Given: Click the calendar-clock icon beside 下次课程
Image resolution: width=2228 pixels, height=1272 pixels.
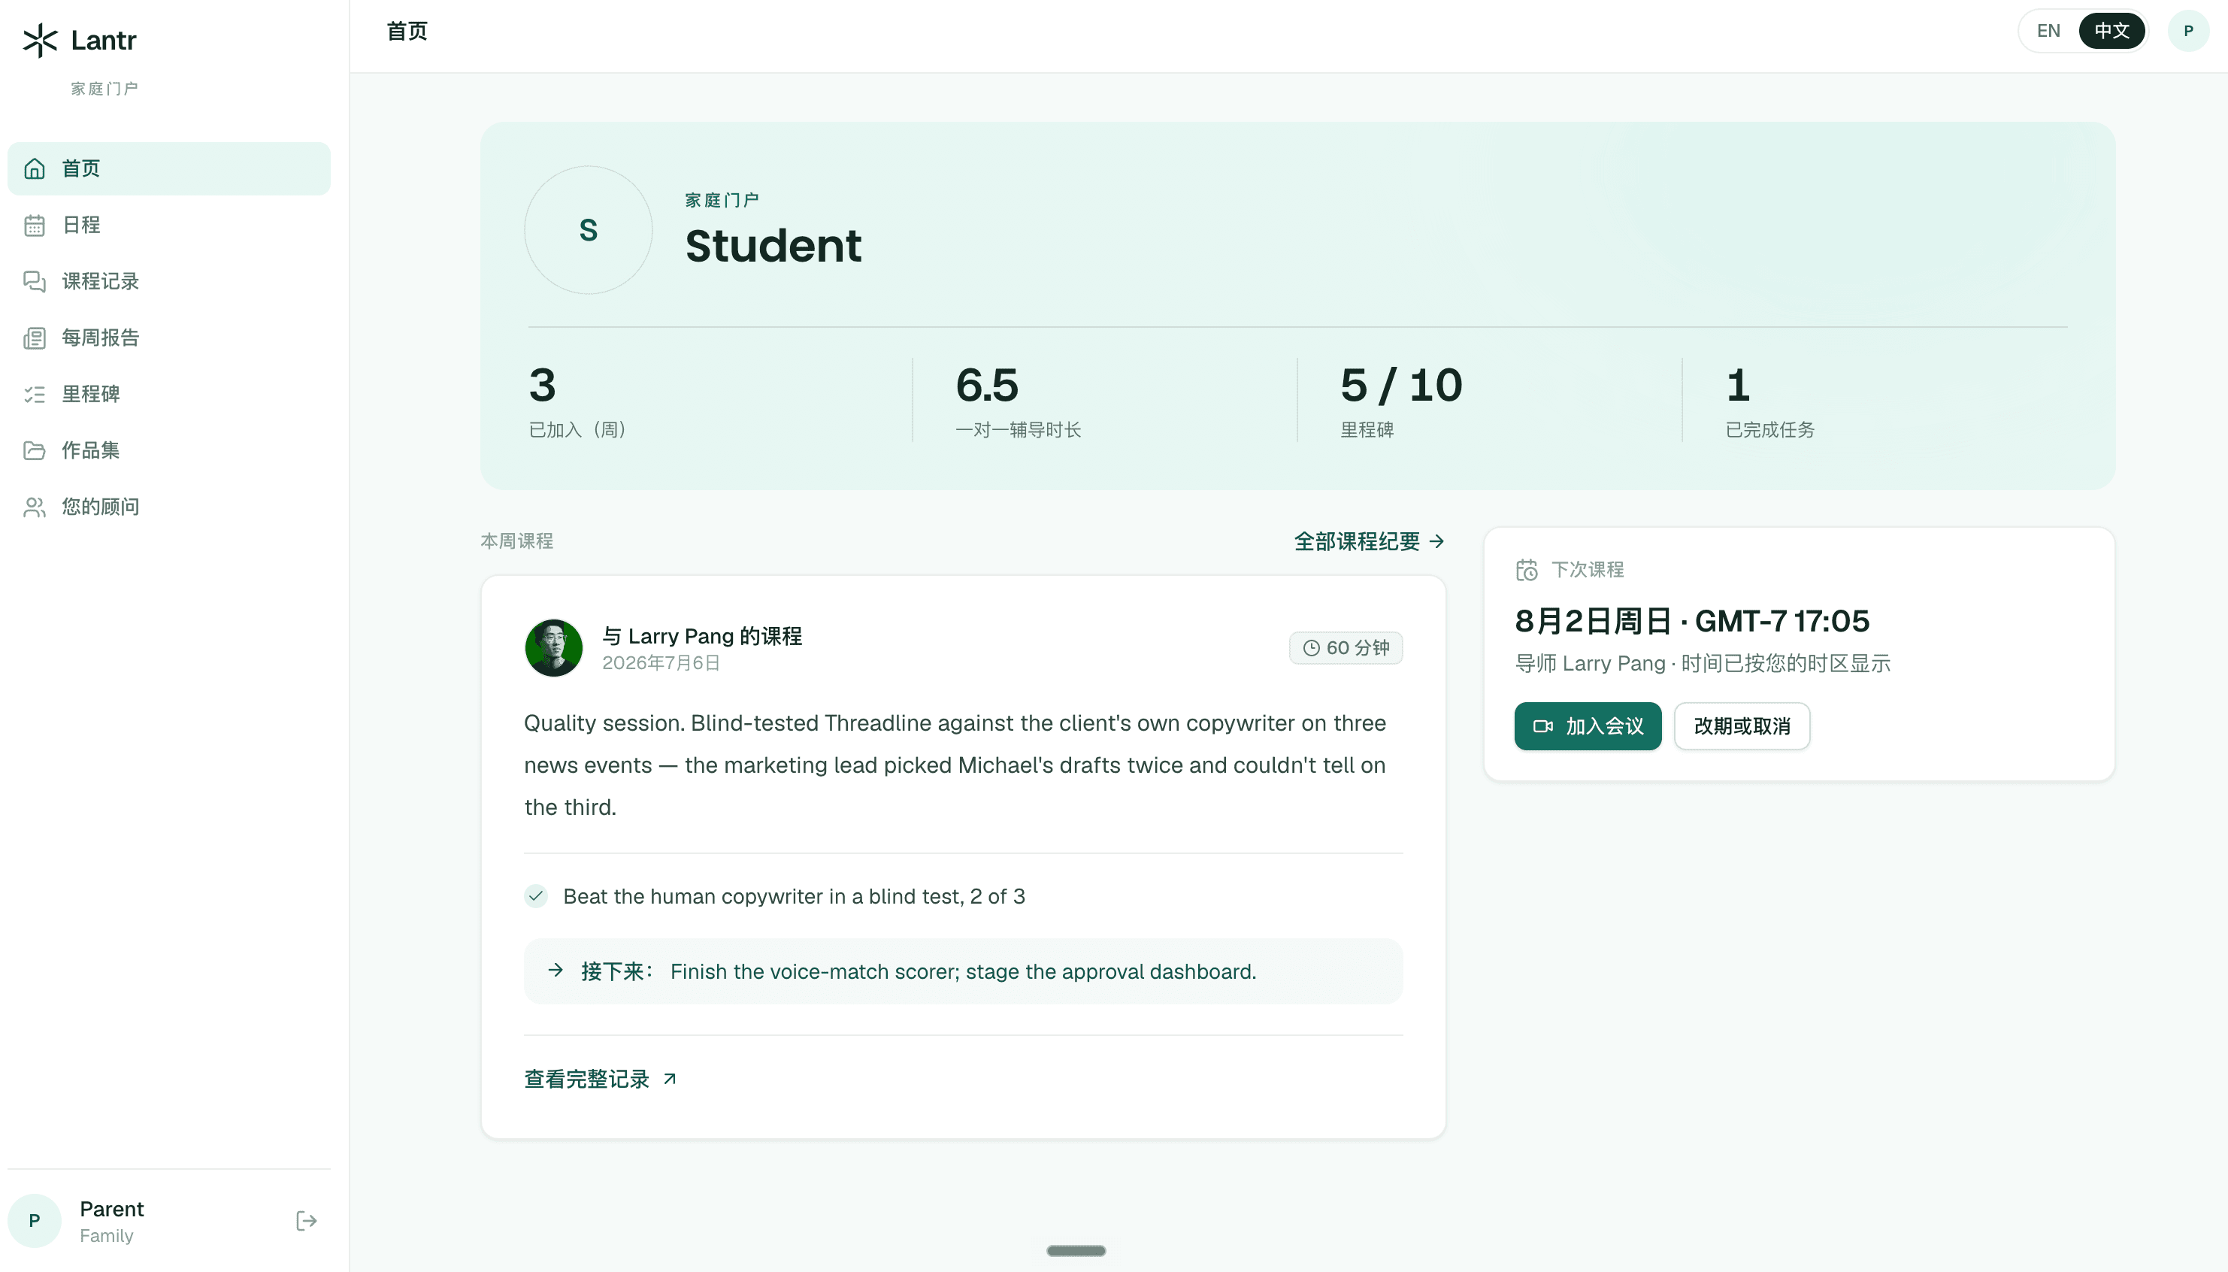Looking at the screenshot, I should pos(1527,570).
